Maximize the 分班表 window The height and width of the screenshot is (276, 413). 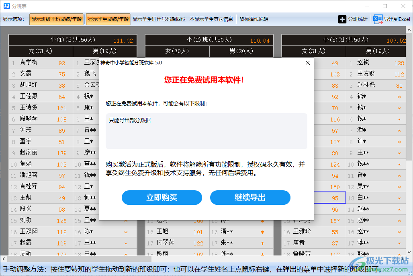[x=385, y=6]
